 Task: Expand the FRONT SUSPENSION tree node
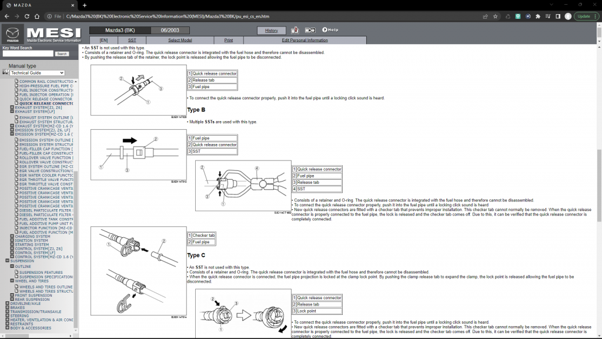(x=12, y=296)
